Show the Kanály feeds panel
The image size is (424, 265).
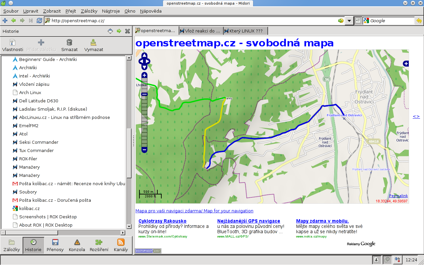click(x=121, y=245)
